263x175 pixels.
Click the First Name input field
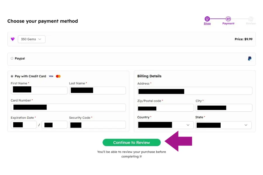pyautogui.click(x=39, y=90)
